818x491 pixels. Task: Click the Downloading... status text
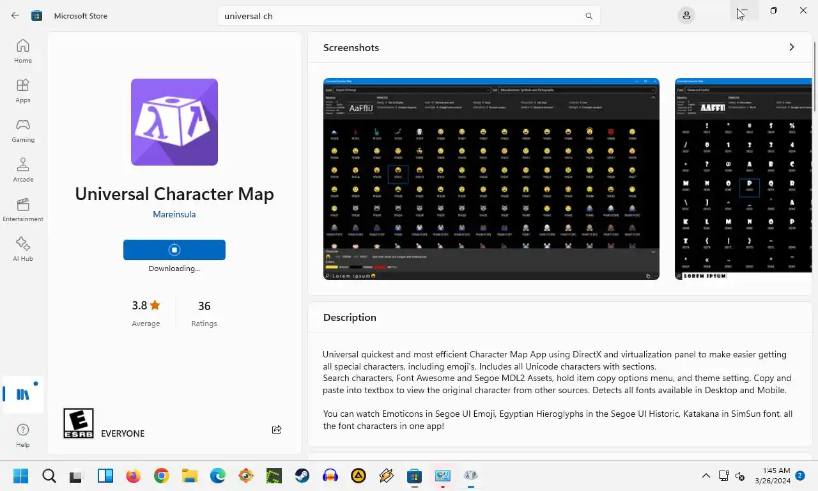coord(174,269)
